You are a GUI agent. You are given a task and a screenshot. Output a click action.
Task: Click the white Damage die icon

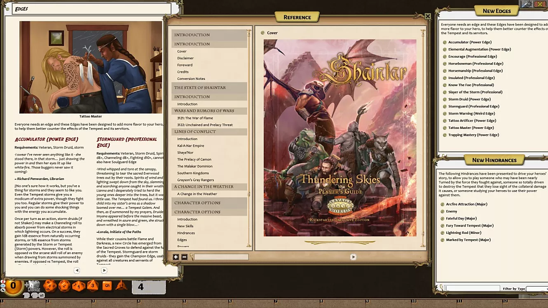(x=34, y=286)
